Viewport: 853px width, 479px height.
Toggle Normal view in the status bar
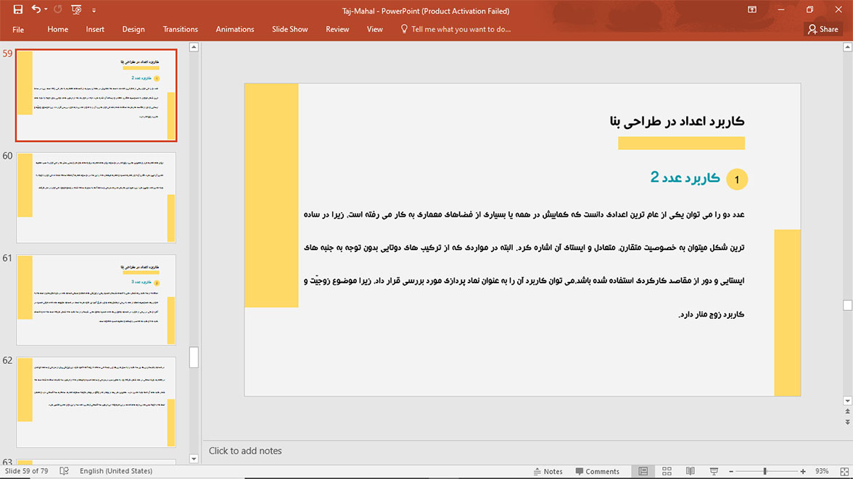click(x=643, y=471)
